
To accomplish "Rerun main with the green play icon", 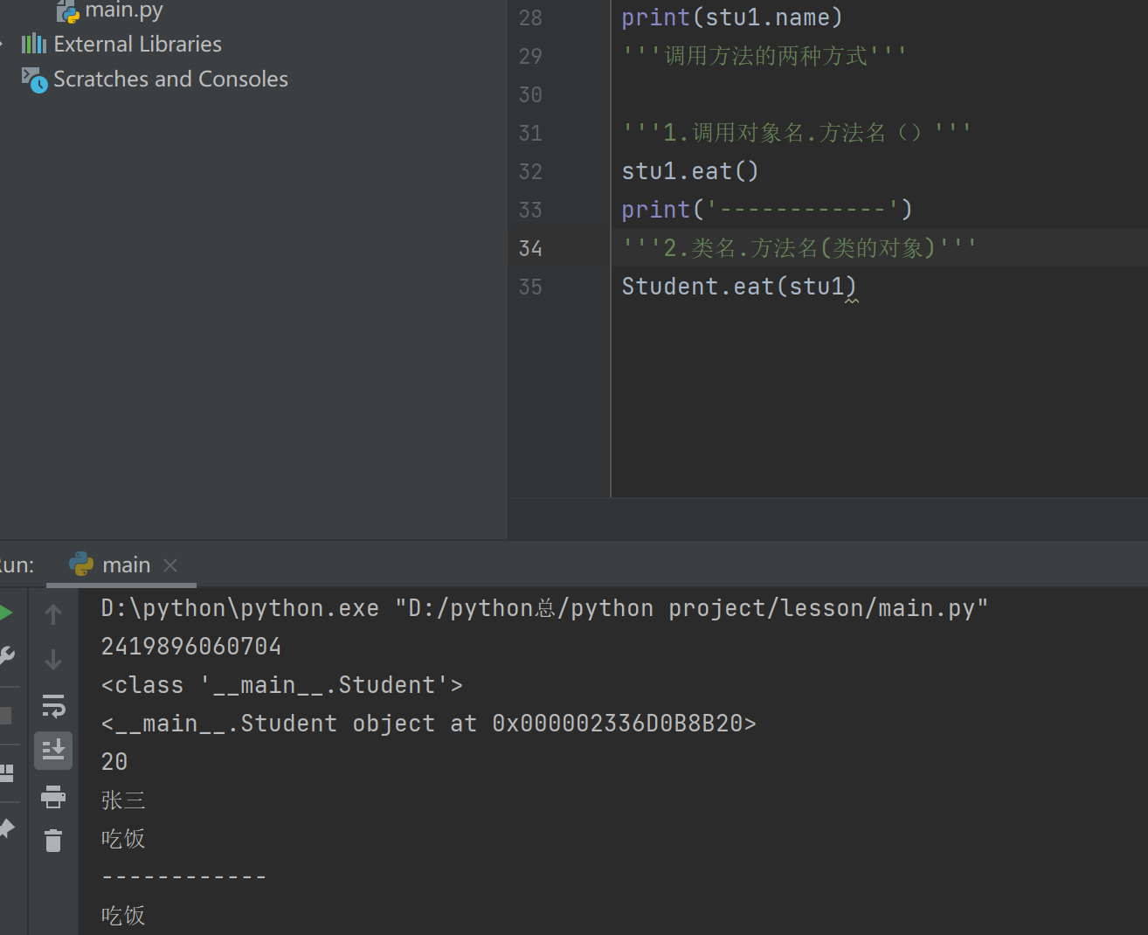I will click(x=5, y=613).
